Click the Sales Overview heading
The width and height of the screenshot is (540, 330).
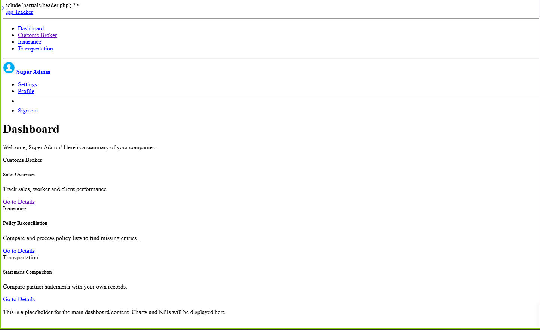19,175
